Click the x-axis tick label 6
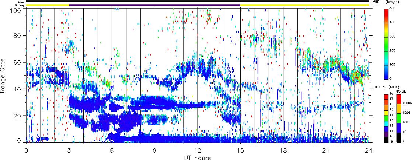412x160 pixels. click(112, 150)
